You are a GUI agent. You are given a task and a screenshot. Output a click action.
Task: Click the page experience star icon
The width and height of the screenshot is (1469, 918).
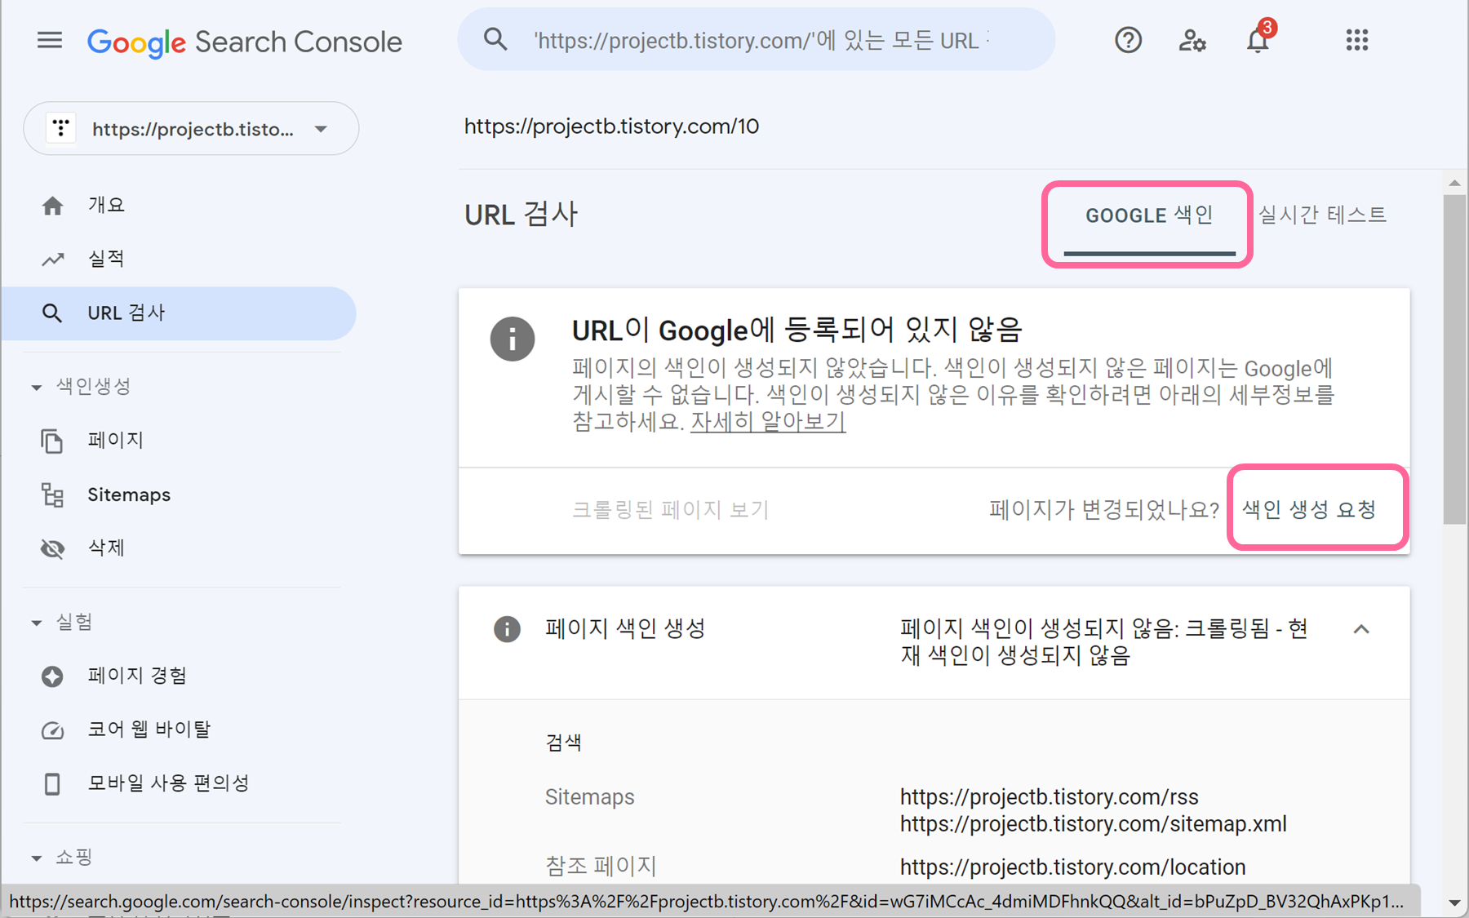coord(52,676)
